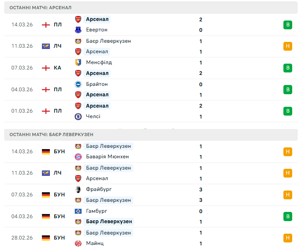301x250 pixels.
Task: Click the Mansfield club crest icon
Action: click(78, 62)
